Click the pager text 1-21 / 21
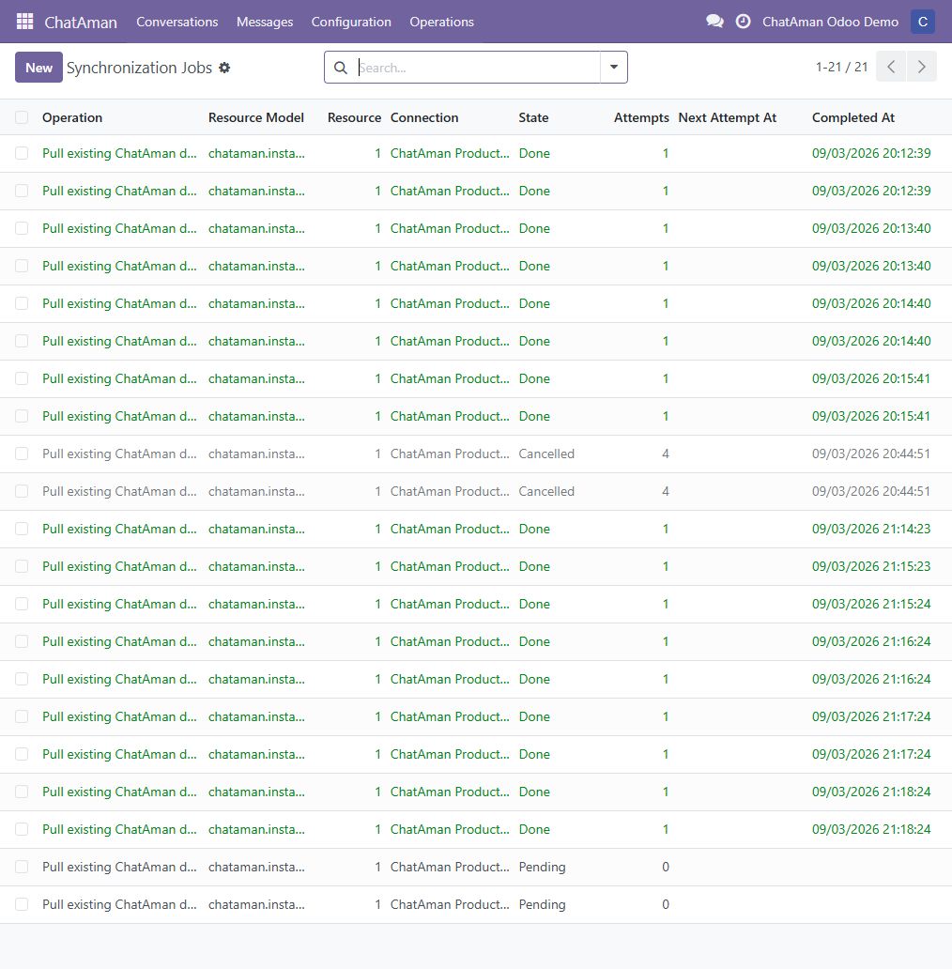 [841, 67]
